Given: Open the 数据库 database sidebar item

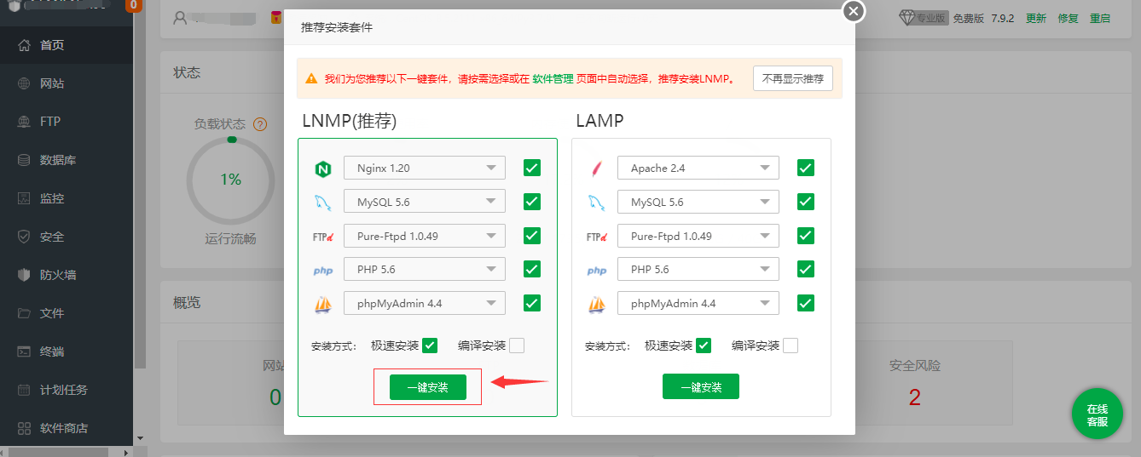Looking at the screenshot, I should coord(67,160).
